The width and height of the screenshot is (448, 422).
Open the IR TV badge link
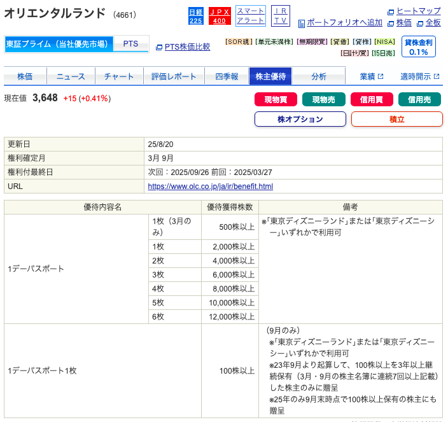(280, 16)
